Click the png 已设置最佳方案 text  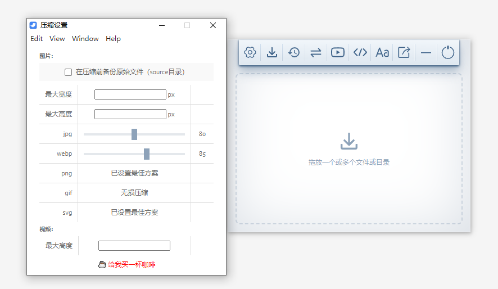click(135, 173)
